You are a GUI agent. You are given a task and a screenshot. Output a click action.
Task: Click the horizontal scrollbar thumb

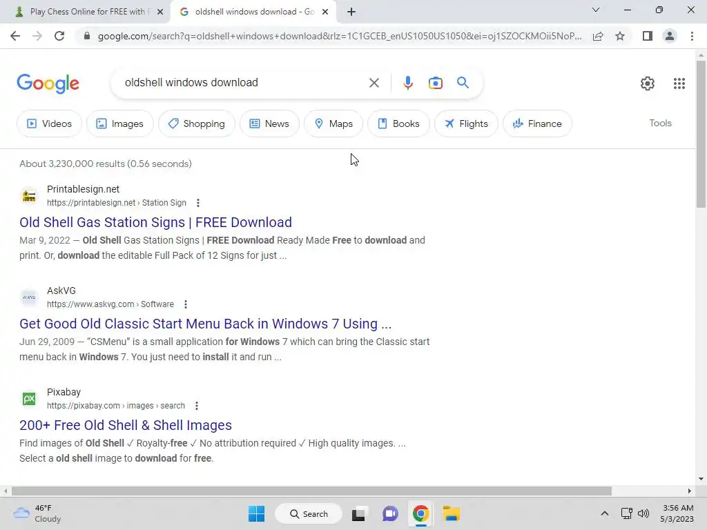(311, 491)
